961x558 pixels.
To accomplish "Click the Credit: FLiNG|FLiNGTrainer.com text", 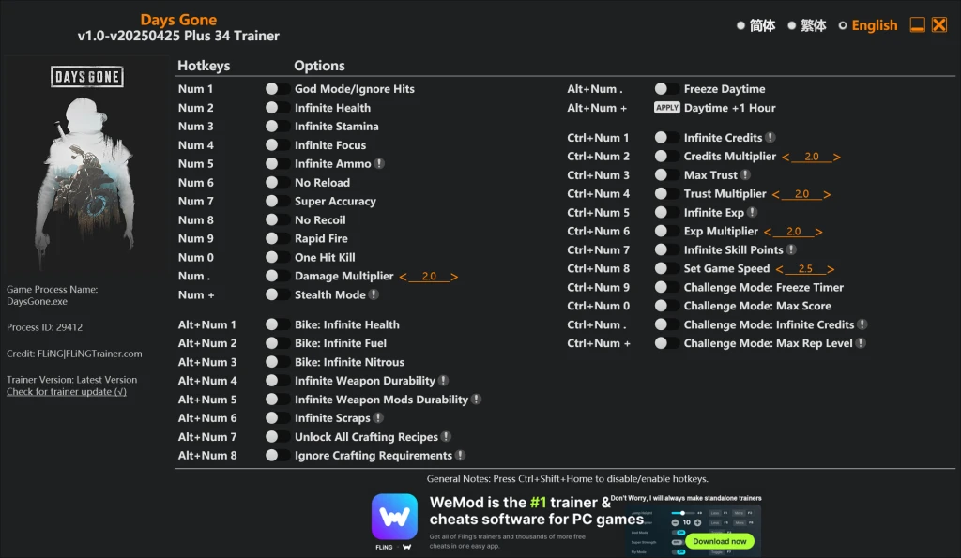I will (x=74, y=354).
